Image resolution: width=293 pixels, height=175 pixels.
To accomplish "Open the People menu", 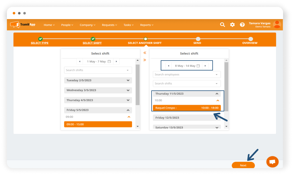I will [x=67, y=25].
